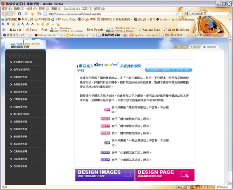Close the active 後端管理系統 tab

(125, 35)
